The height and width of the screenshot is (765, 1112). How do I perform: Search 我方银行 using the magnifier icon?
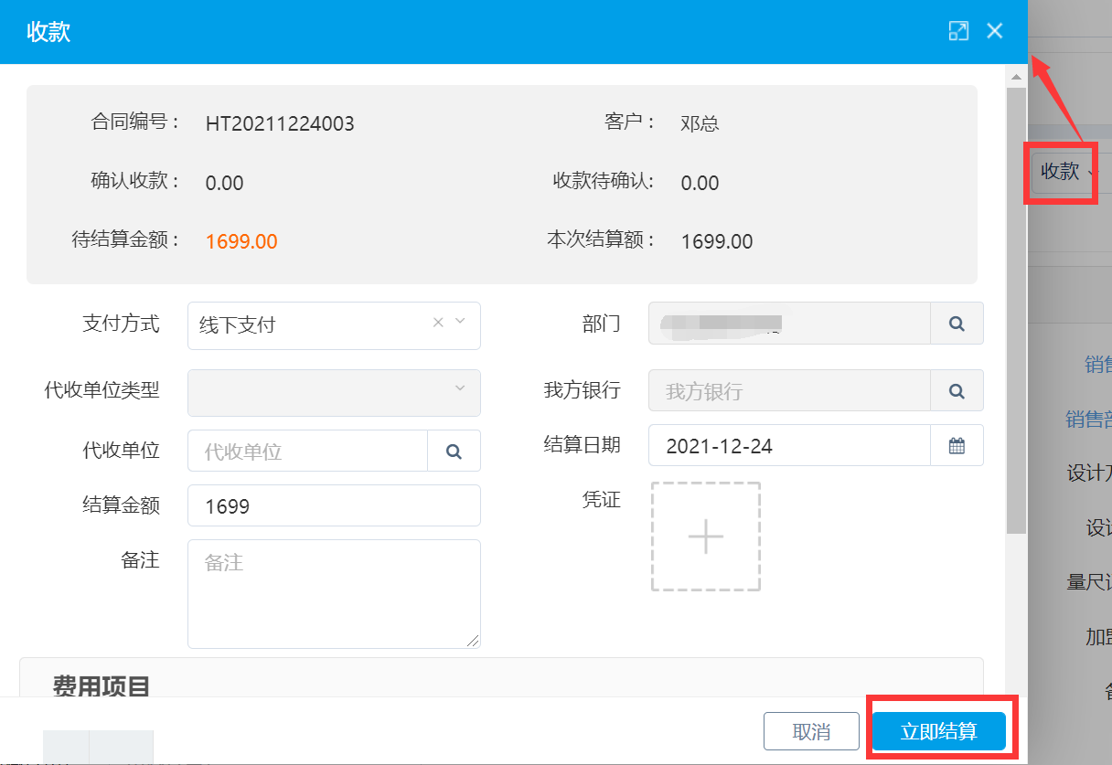[957, 391]
